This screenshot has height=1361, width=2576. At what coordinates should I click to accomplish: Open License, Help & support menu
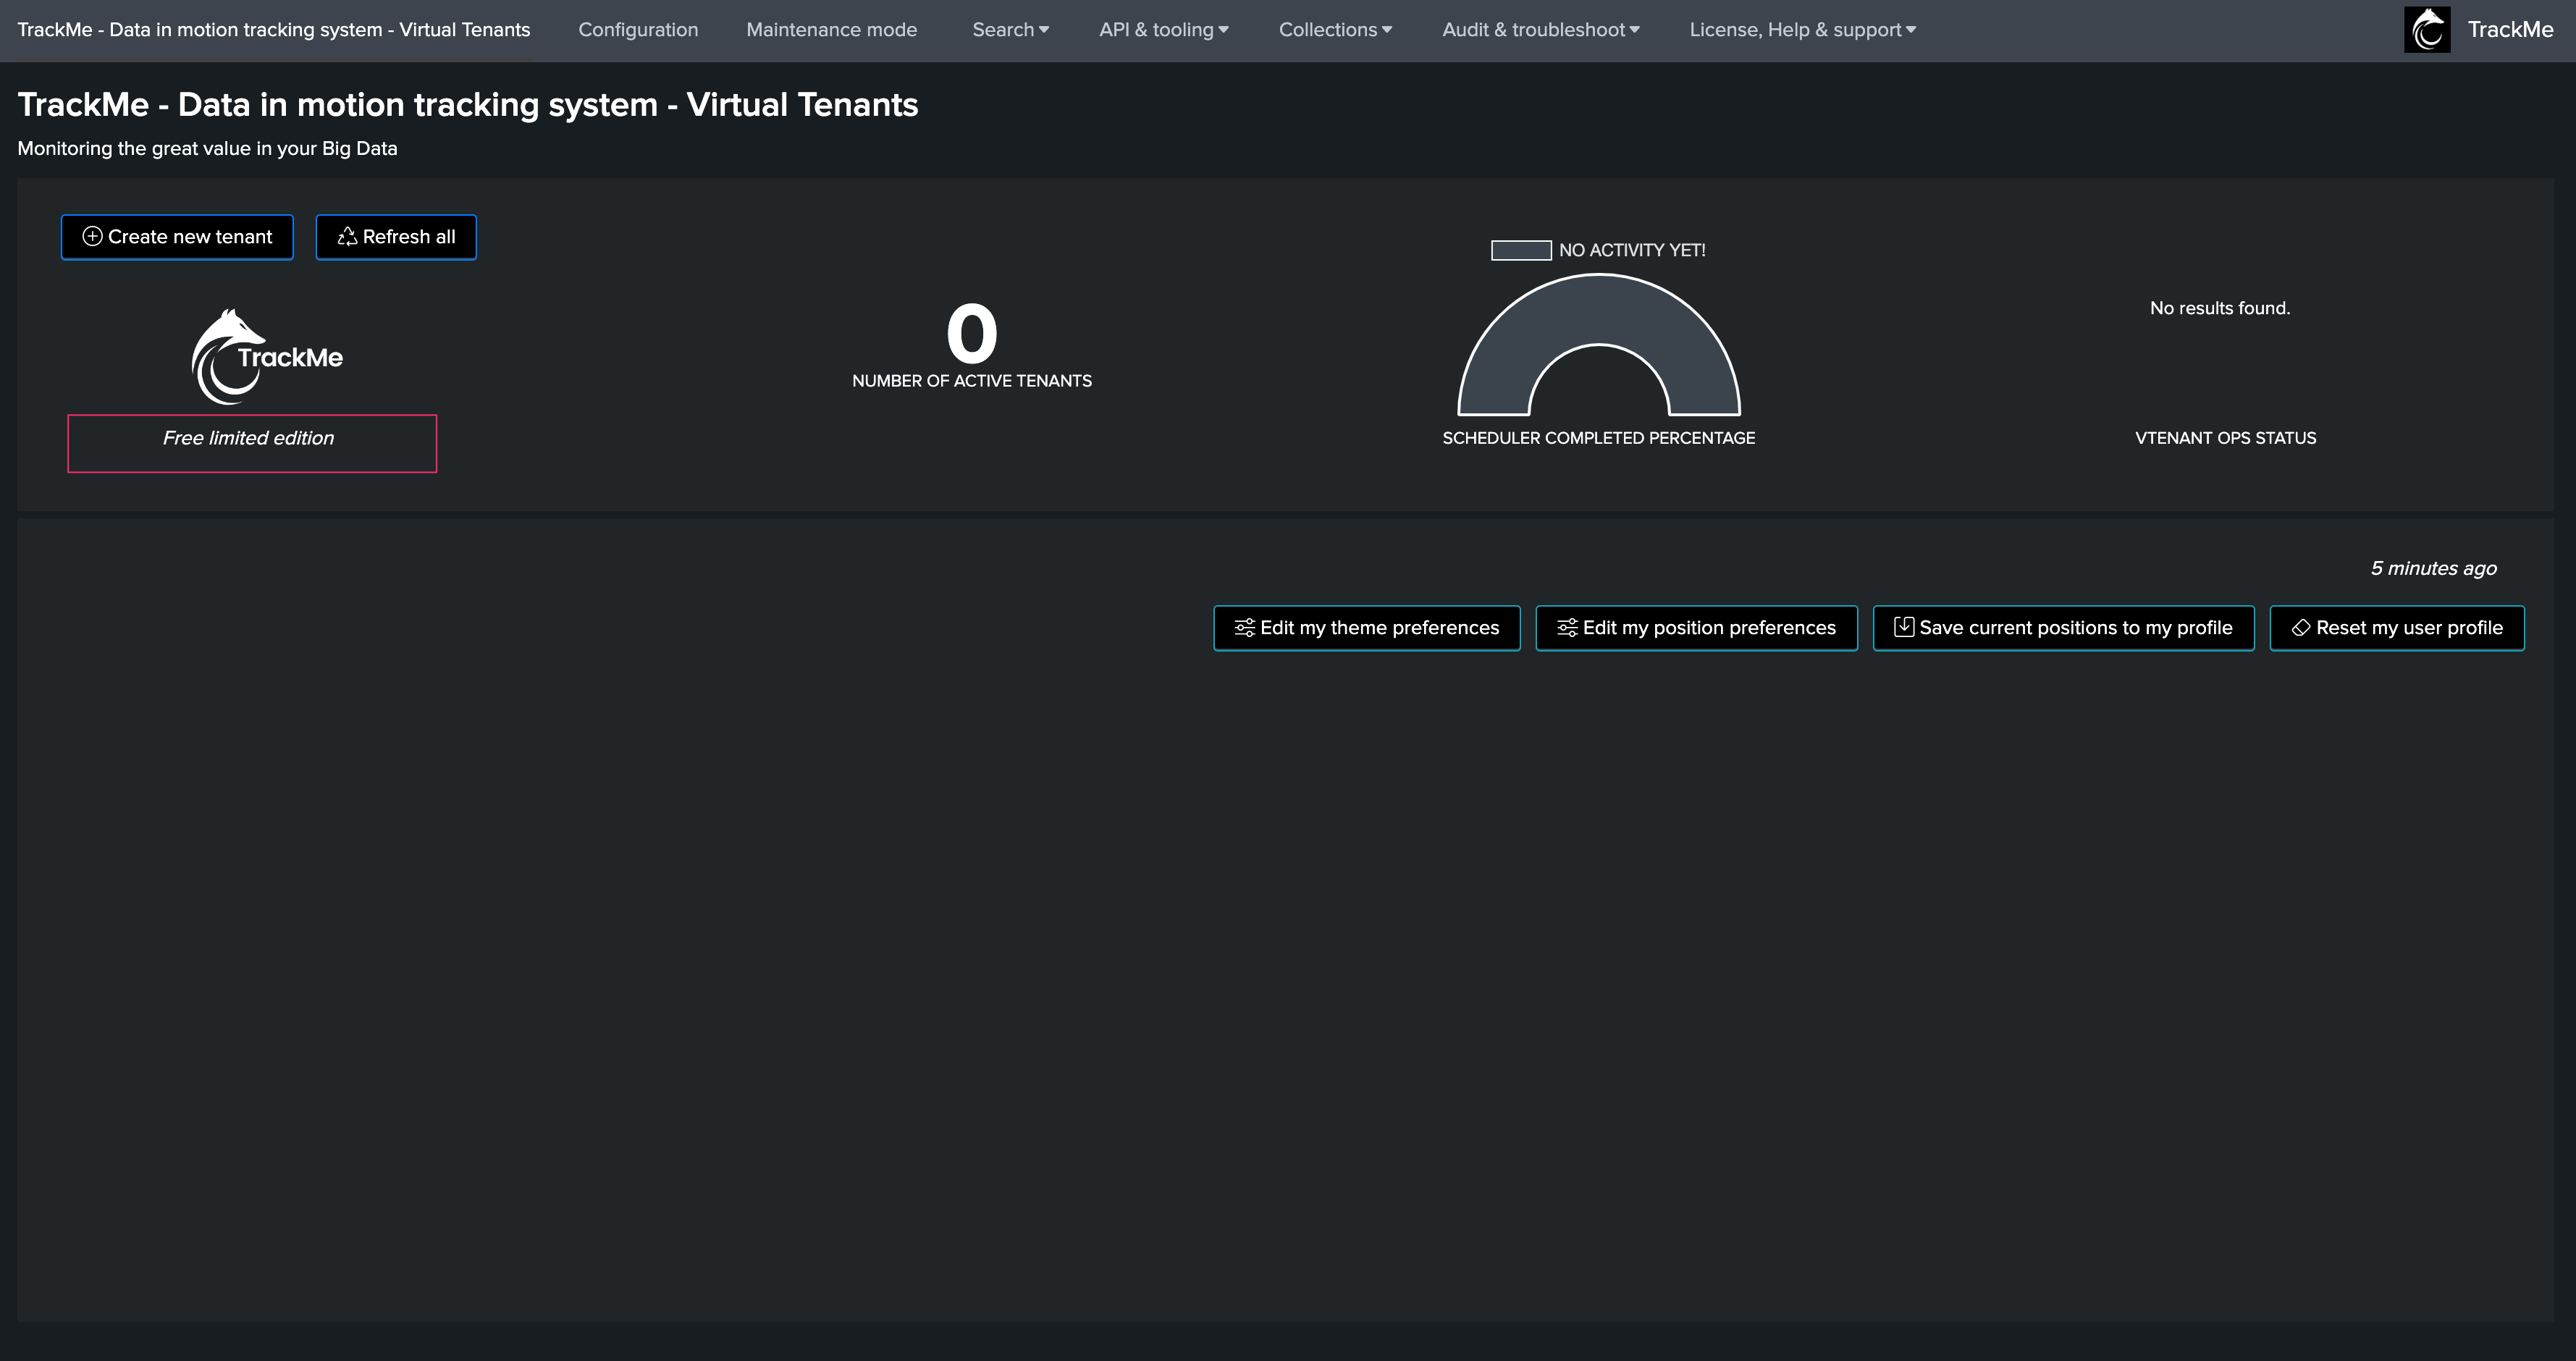pos(1802,29)
